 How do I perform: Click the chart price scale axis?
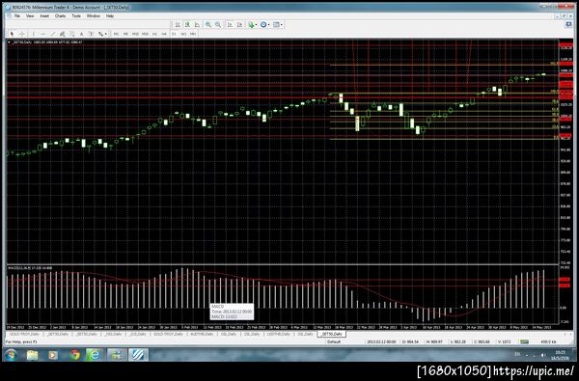565,151
